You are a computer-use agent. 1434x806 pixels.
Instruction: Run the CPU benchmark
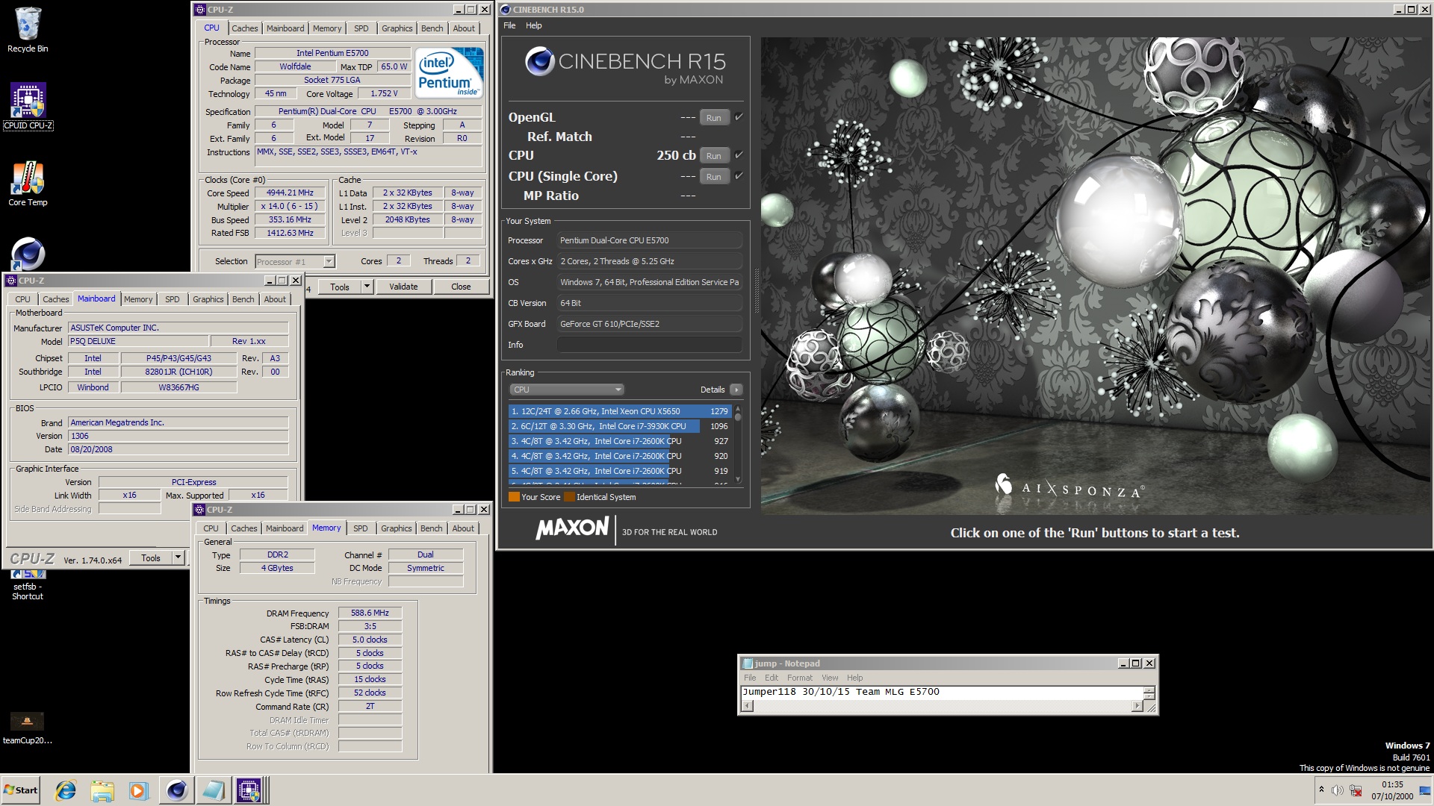pos(713,156)
